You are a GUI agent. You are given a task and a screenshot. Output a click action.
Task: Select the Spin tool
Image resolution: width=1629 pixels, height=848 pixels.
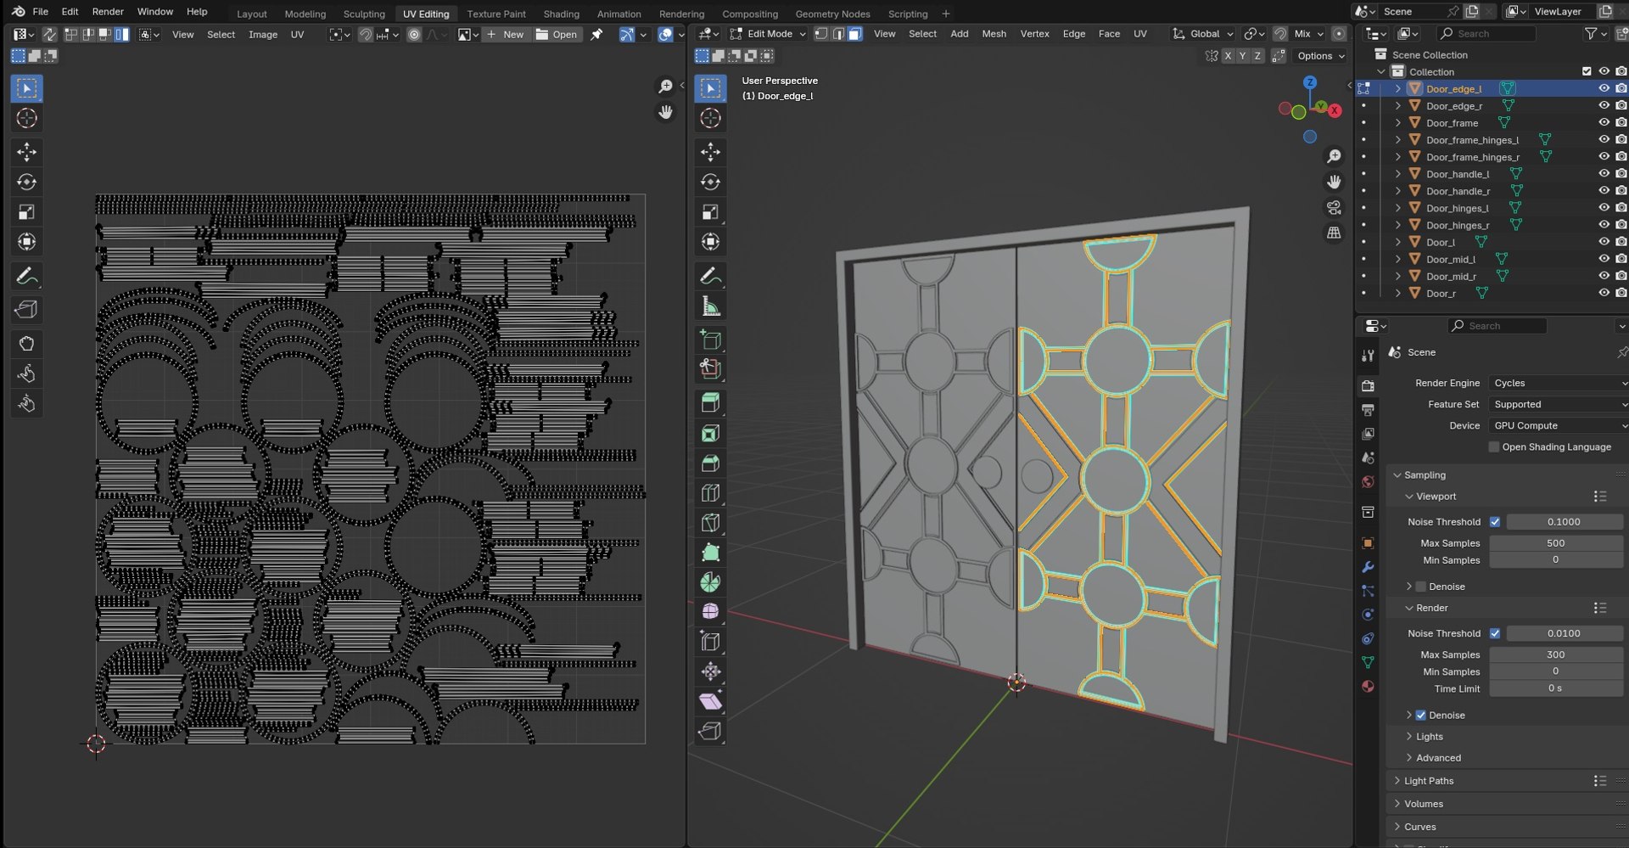[711, 582]
